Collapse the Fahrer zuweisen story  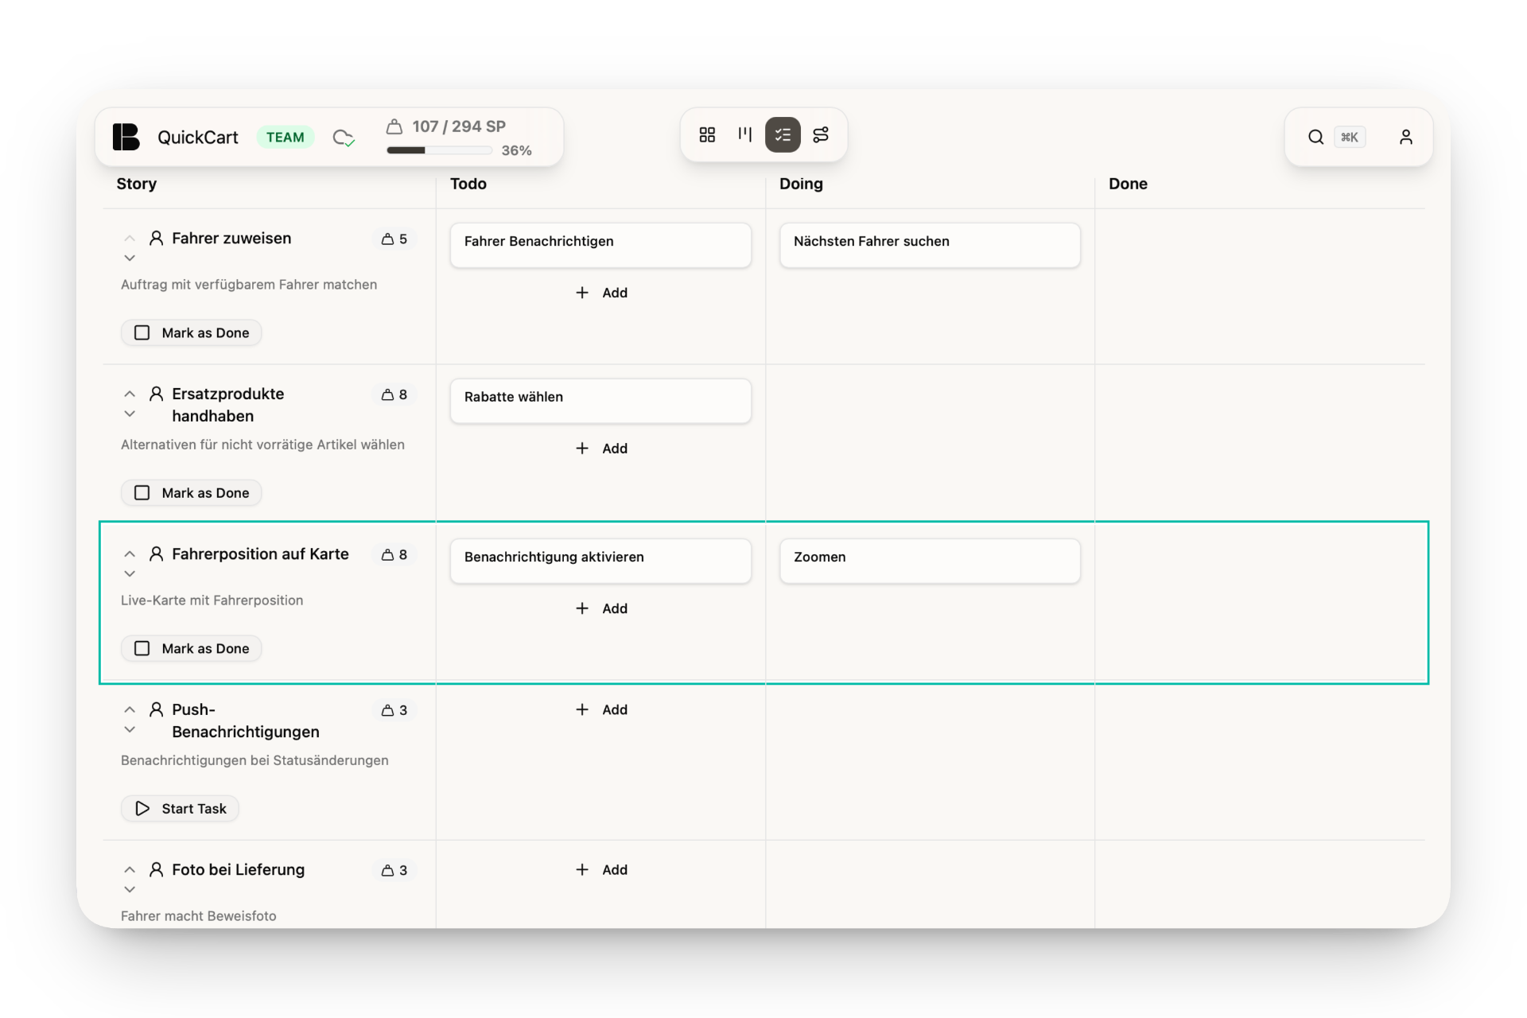click(130, 238)
